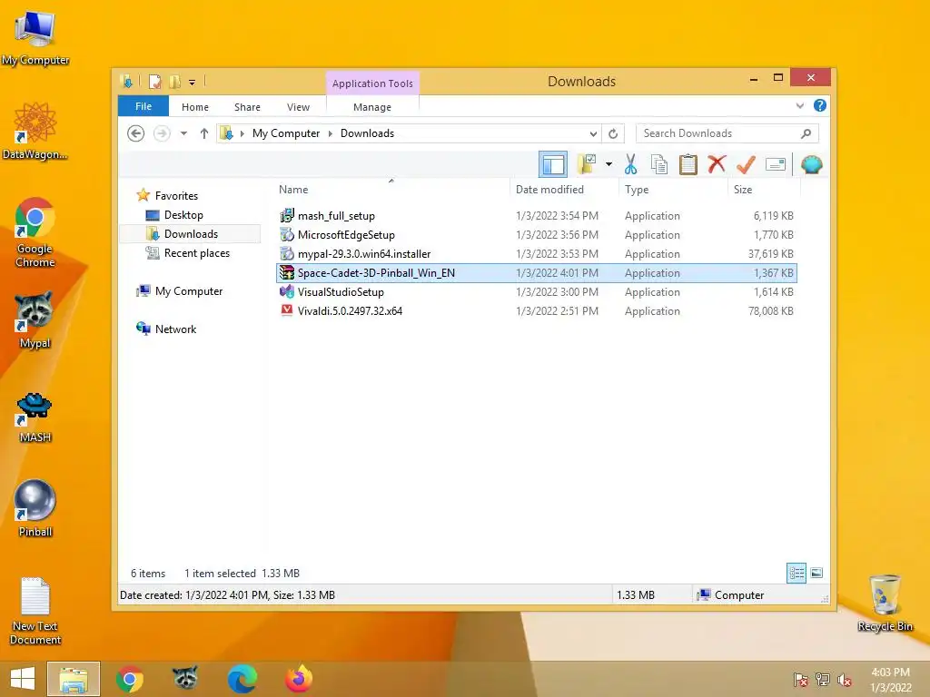Click the Copy toolbar icon

point(659,164)
